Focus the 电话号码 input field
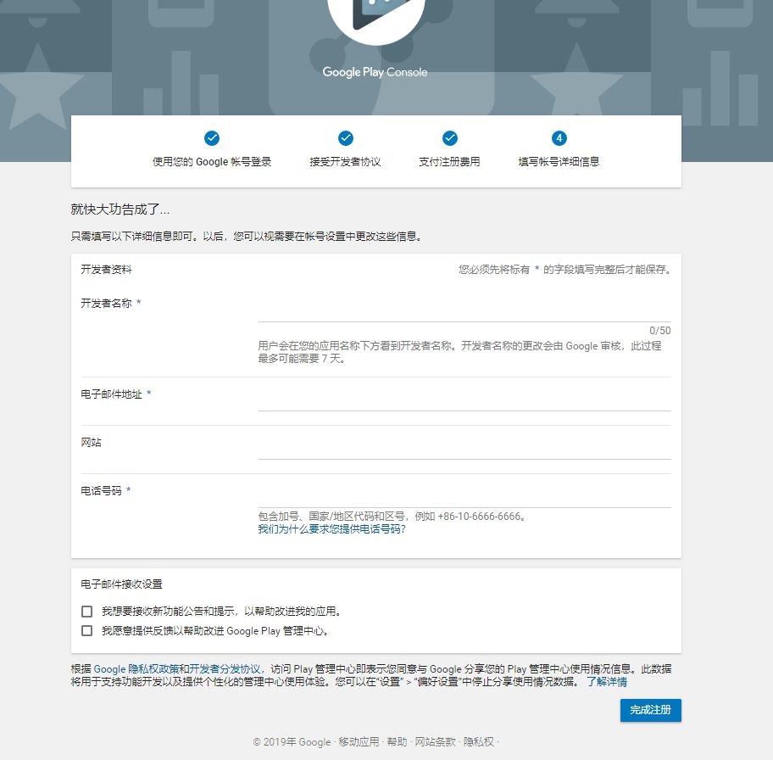 (x=464, y=498)
